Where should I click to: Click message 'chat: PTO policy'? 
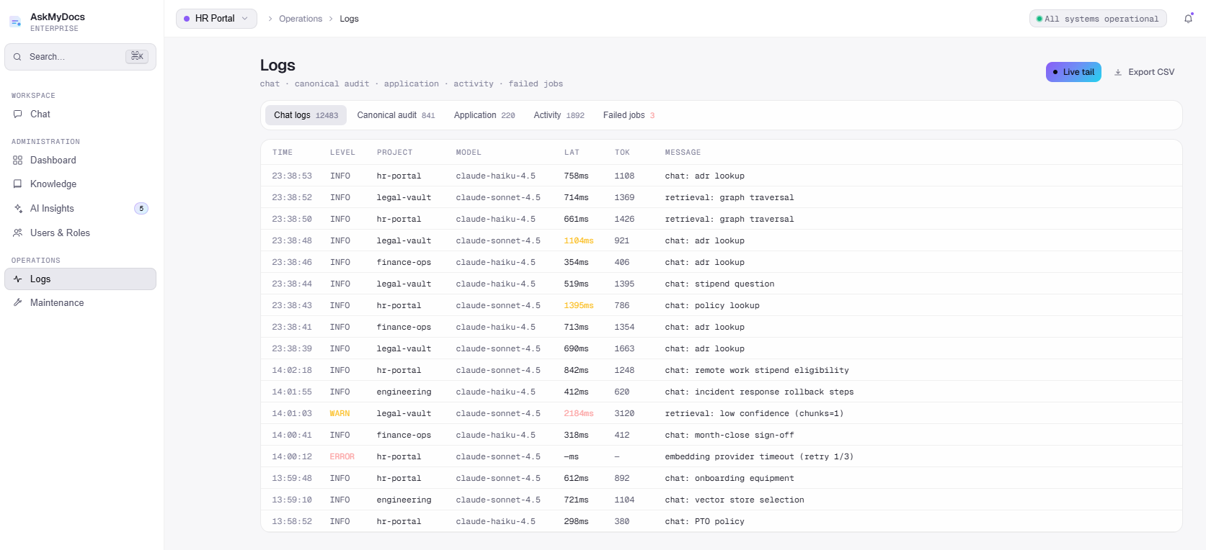point(705,521)
